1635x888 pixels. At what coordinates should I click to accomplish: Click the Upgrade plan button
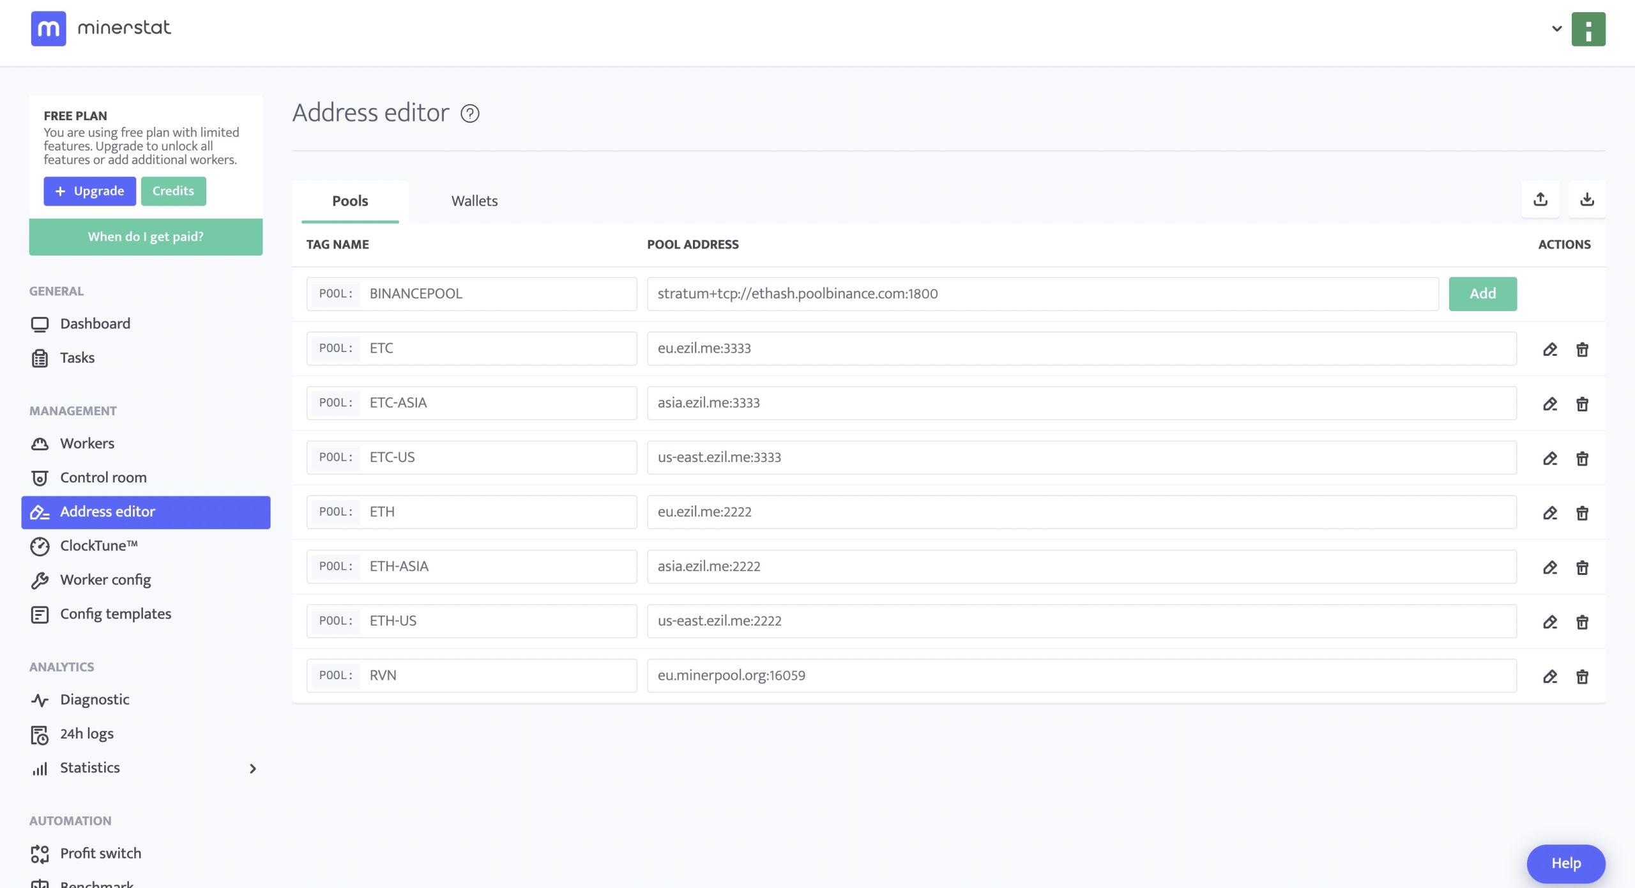tap(89, 191)
